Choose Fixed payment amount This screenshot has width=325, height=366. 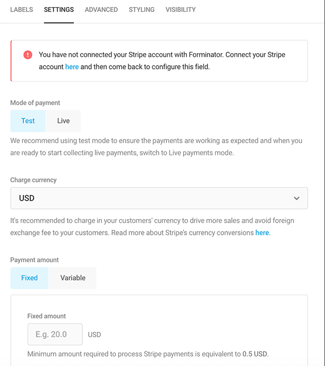click(x=29, y=278)
